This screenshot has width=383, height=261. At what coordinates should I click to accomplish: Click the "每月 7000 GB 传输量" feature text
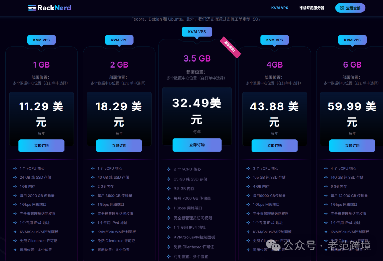192,198
